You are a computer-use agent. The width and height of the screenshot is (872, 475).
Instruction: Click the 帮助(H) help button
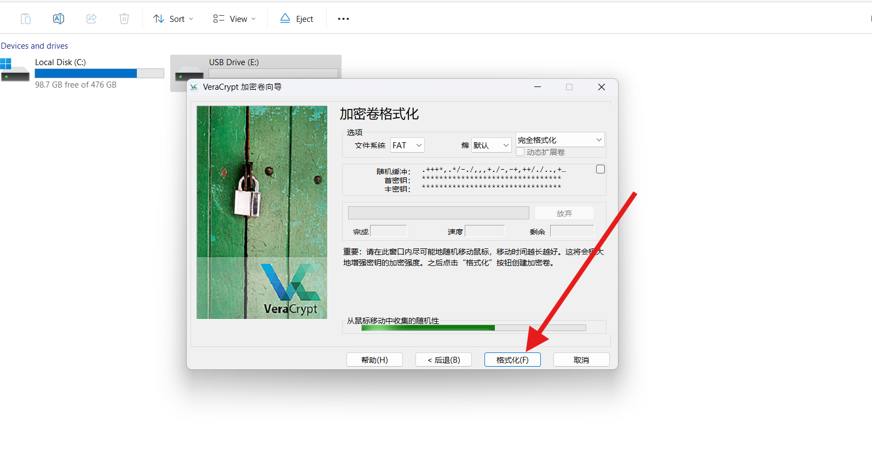pyautogui.click(x=374, y=360)
